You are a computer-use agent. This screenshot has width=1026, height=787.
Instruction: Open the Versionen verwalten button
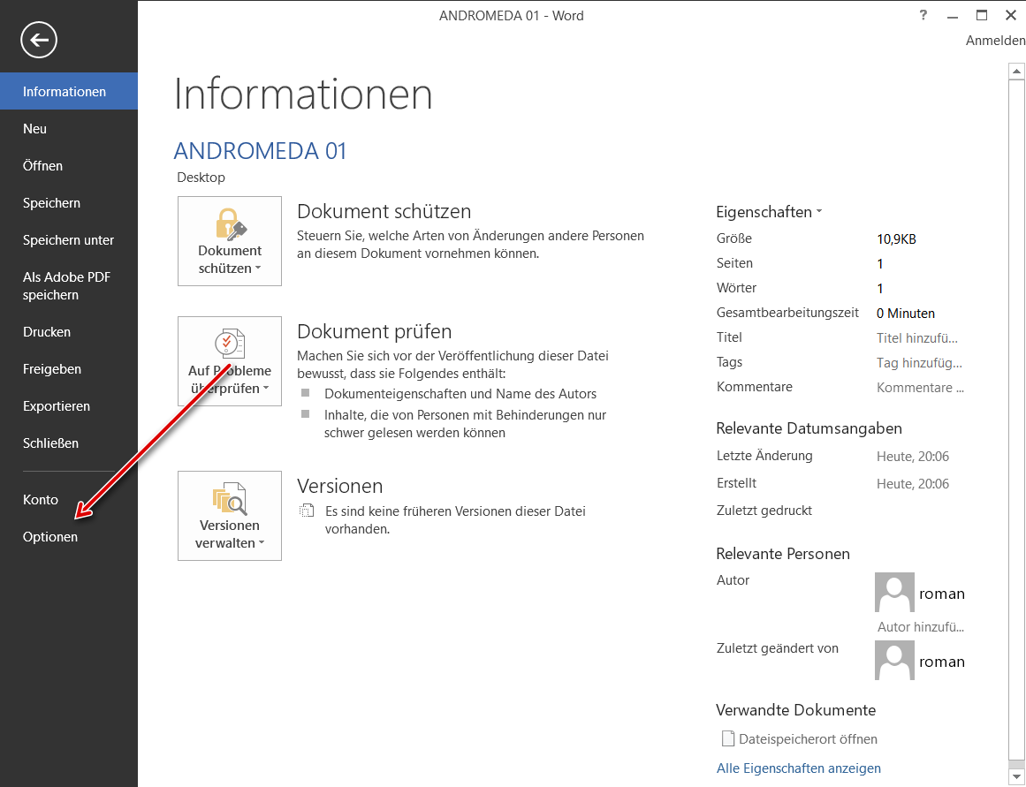point(230,516)
